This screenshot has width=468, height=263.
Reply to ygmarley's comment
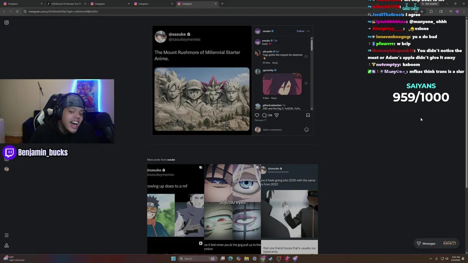pyautogui.click(x=273, y=98)
